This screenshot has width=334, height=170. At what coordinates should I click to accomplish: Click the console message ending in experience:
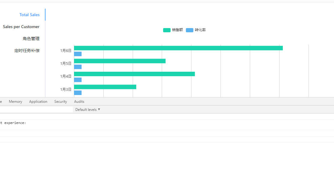[x=13, y=123]
